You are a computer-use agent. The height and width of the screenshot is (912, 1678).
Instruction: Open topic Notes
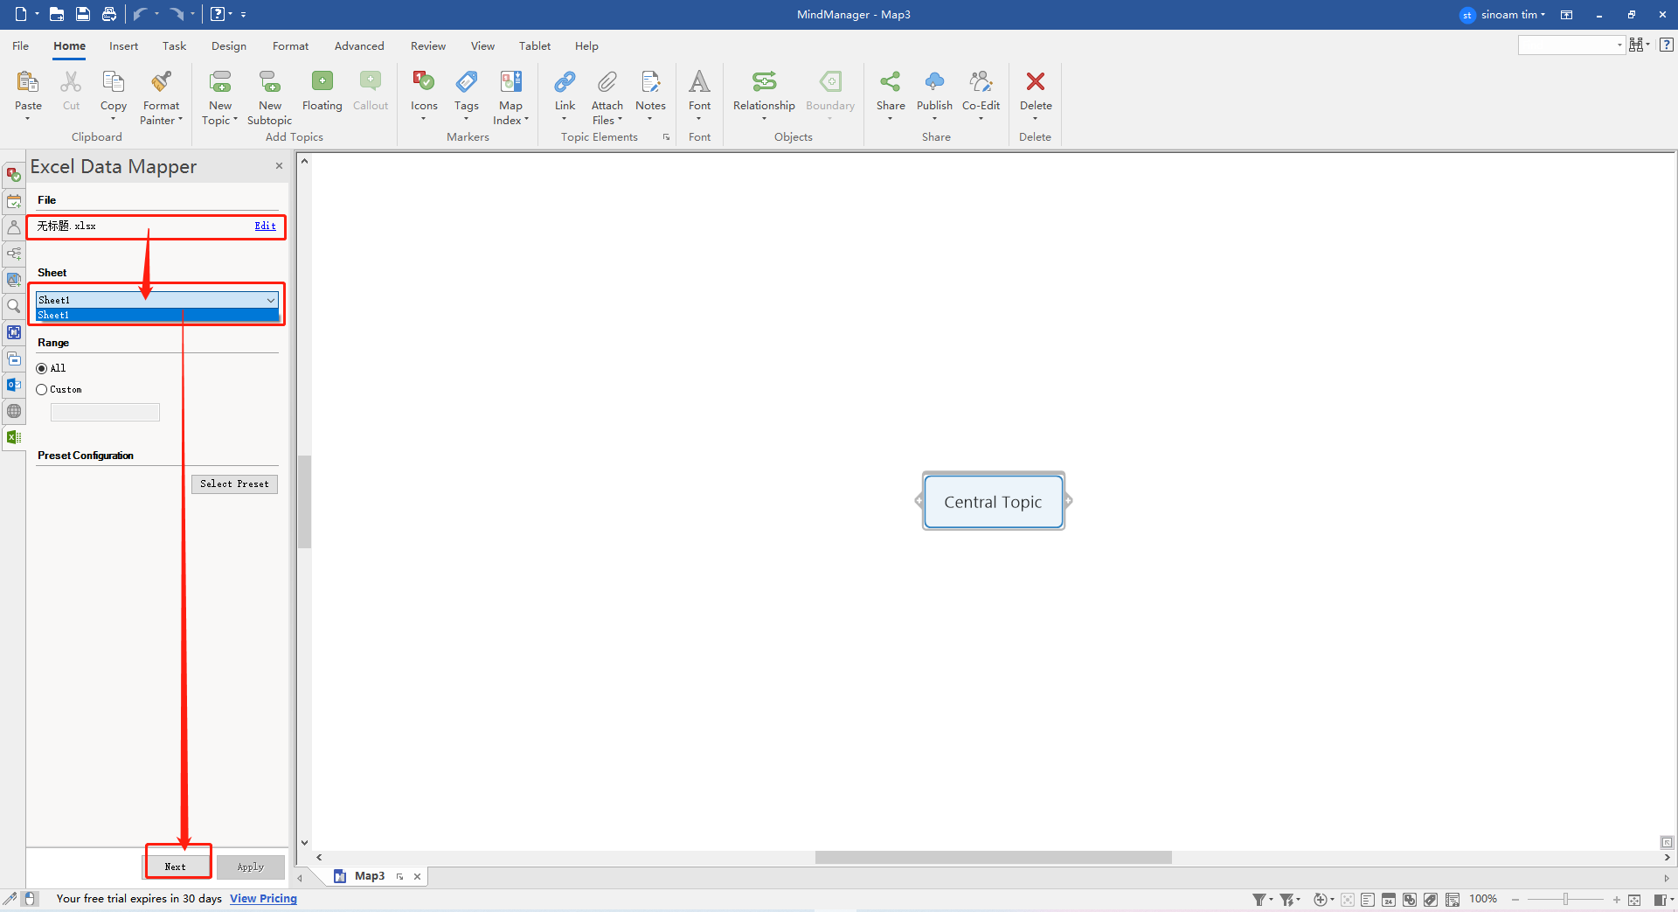650,82
